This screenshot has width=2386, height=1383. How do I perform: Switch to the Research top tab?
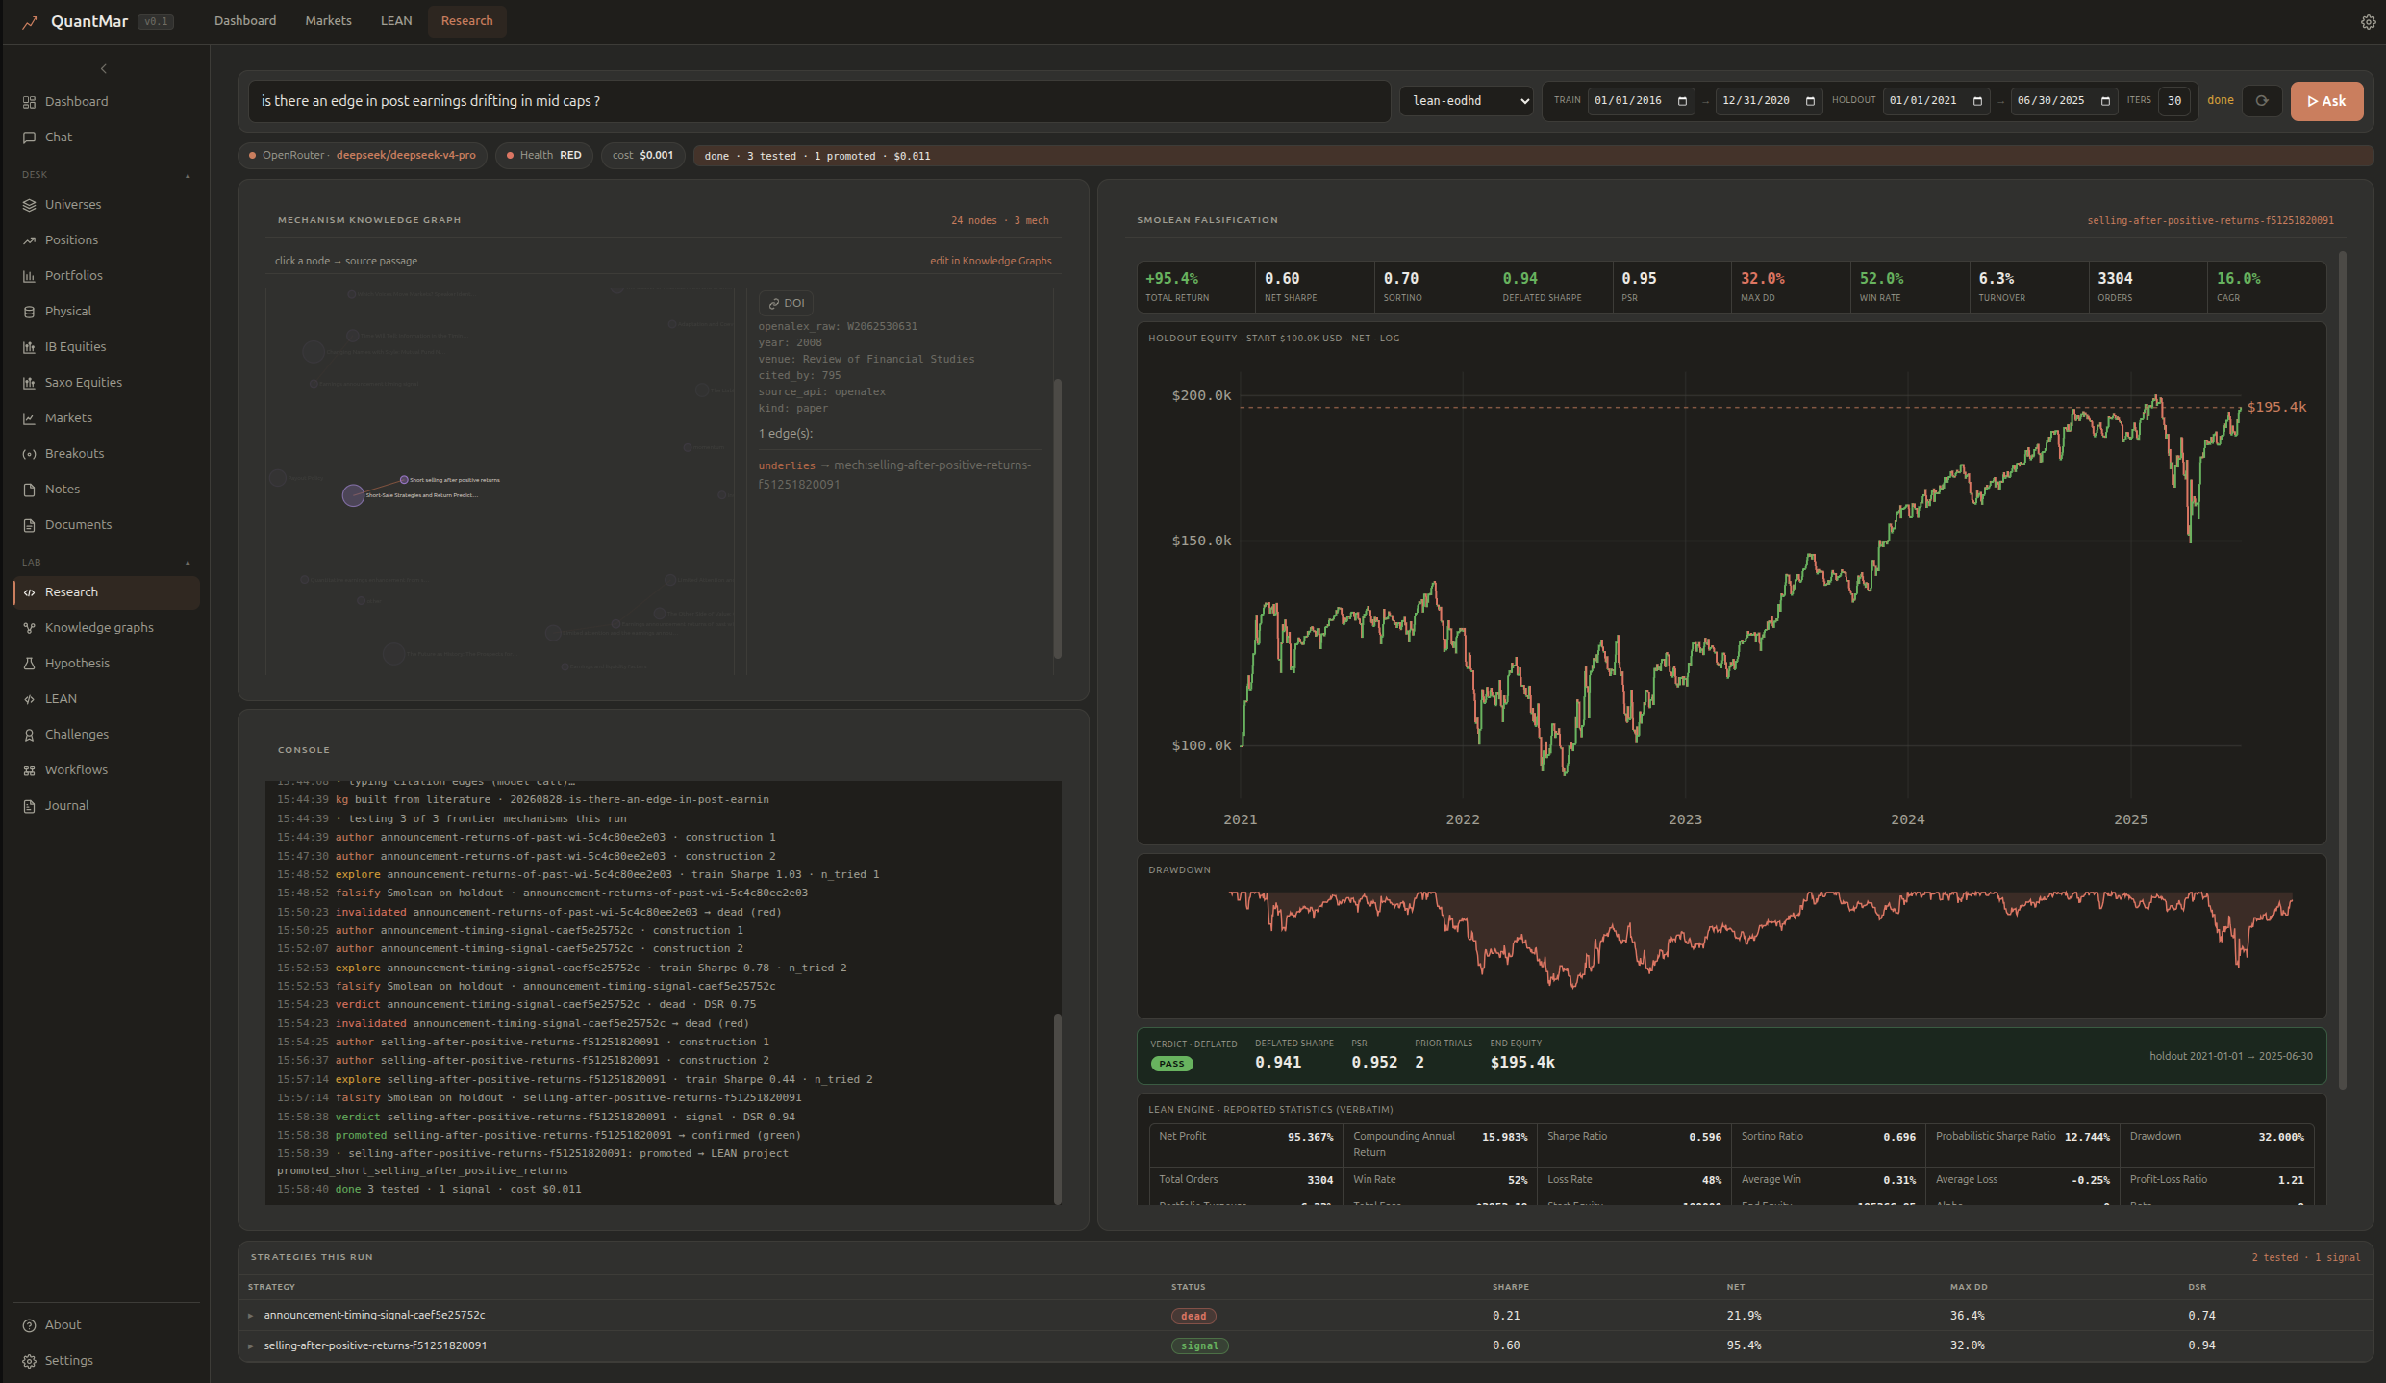(x=467, y=21)
